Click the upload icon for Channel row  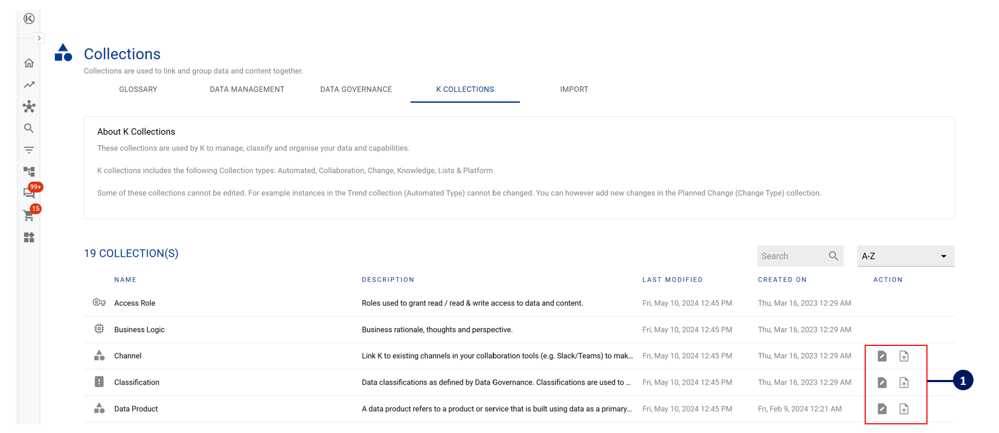click(904, 356)
